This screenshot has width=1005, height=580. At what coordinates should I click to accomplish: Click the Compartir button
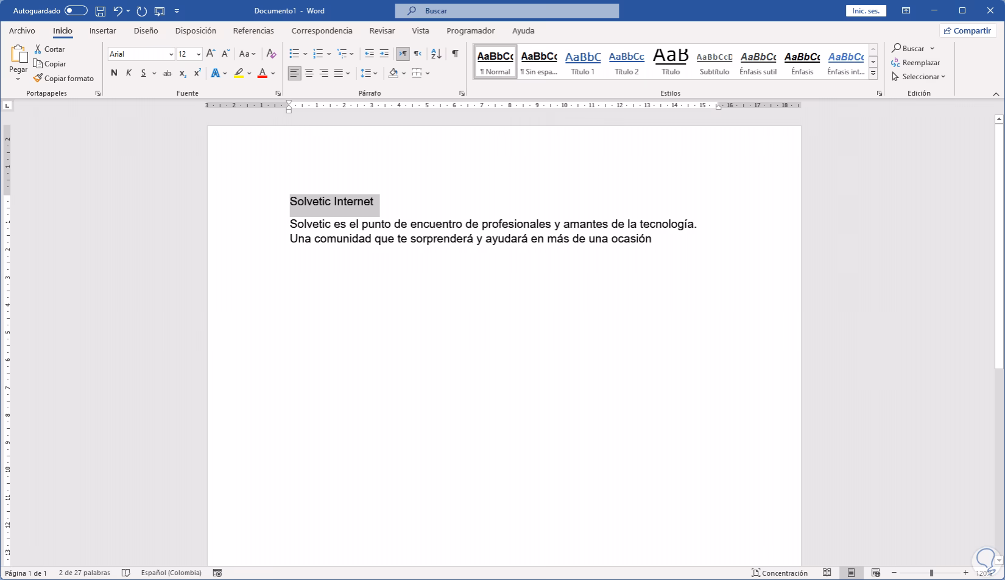(x=968, y=30)
